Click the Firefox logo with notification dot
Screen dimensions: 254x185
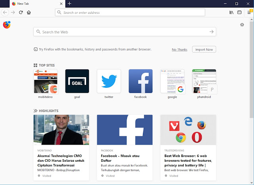coord(7,25)
